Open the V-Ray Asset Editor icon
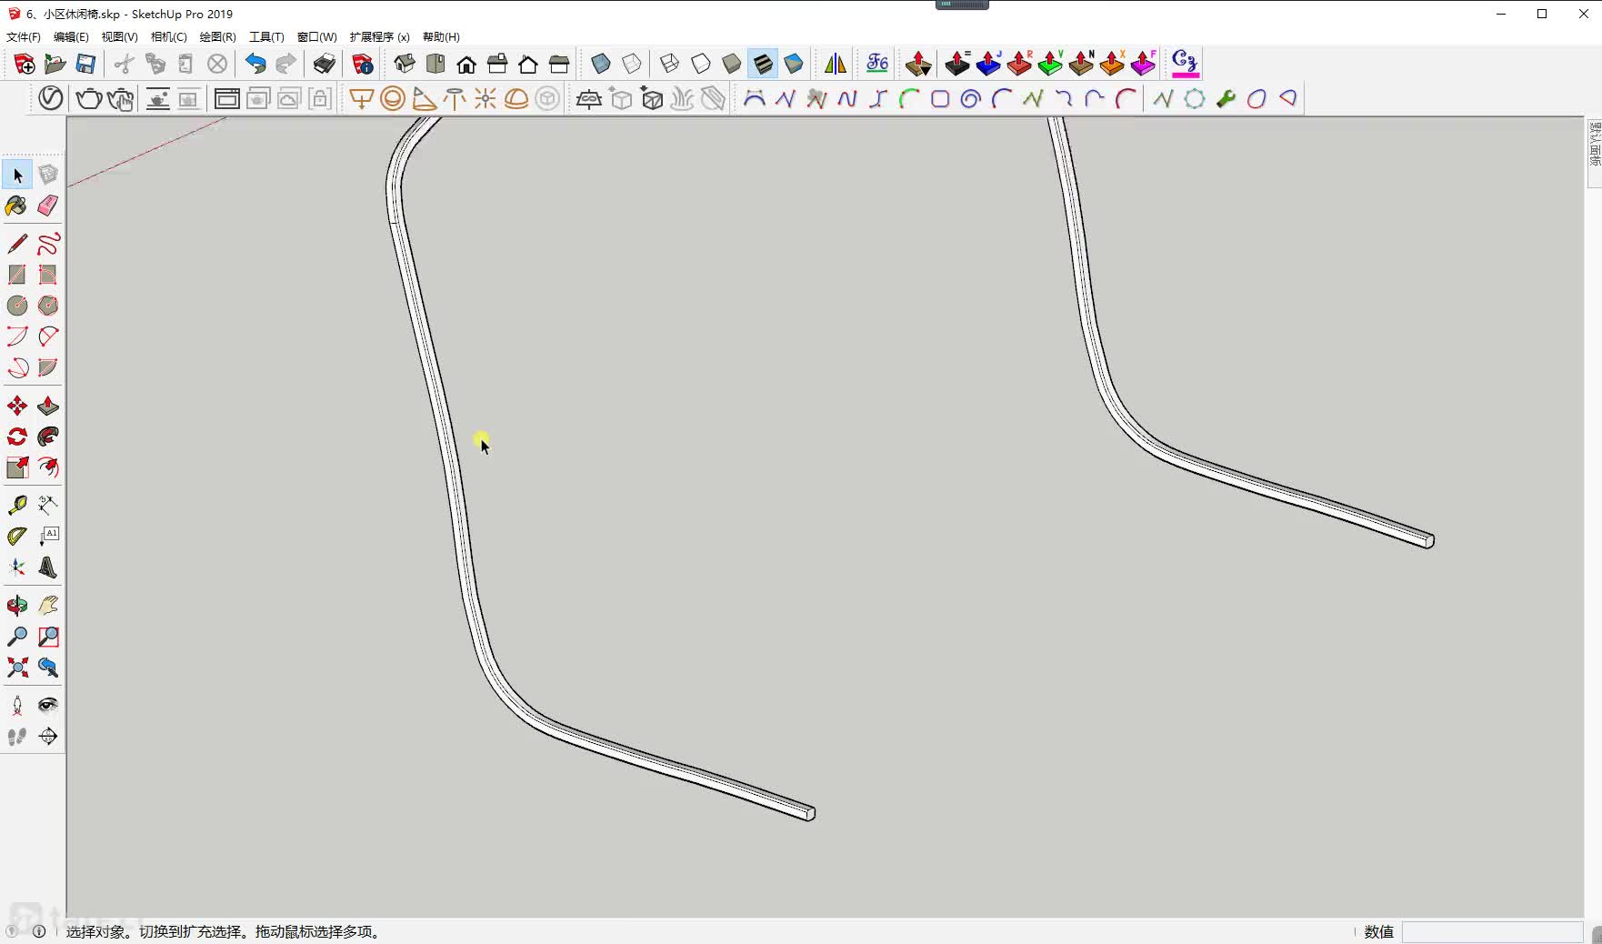The height and width of the screenshot is (944, 1602). [51, 98]
